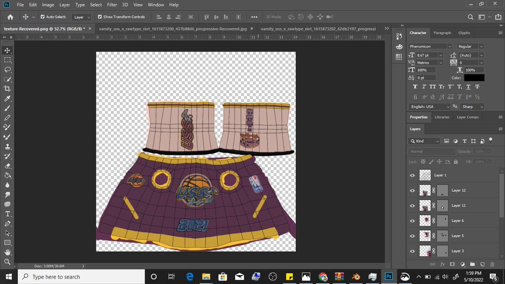This screenshot has width=505, height=284.
Task: Select the Hand tool
Action: [x=7, y=252]
